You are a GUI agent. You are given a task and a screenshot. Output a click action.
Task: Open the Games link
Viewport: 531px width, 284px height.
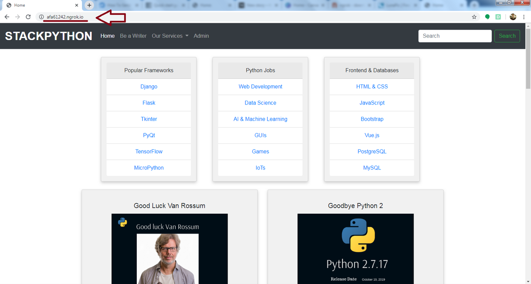tap(260, 151)
